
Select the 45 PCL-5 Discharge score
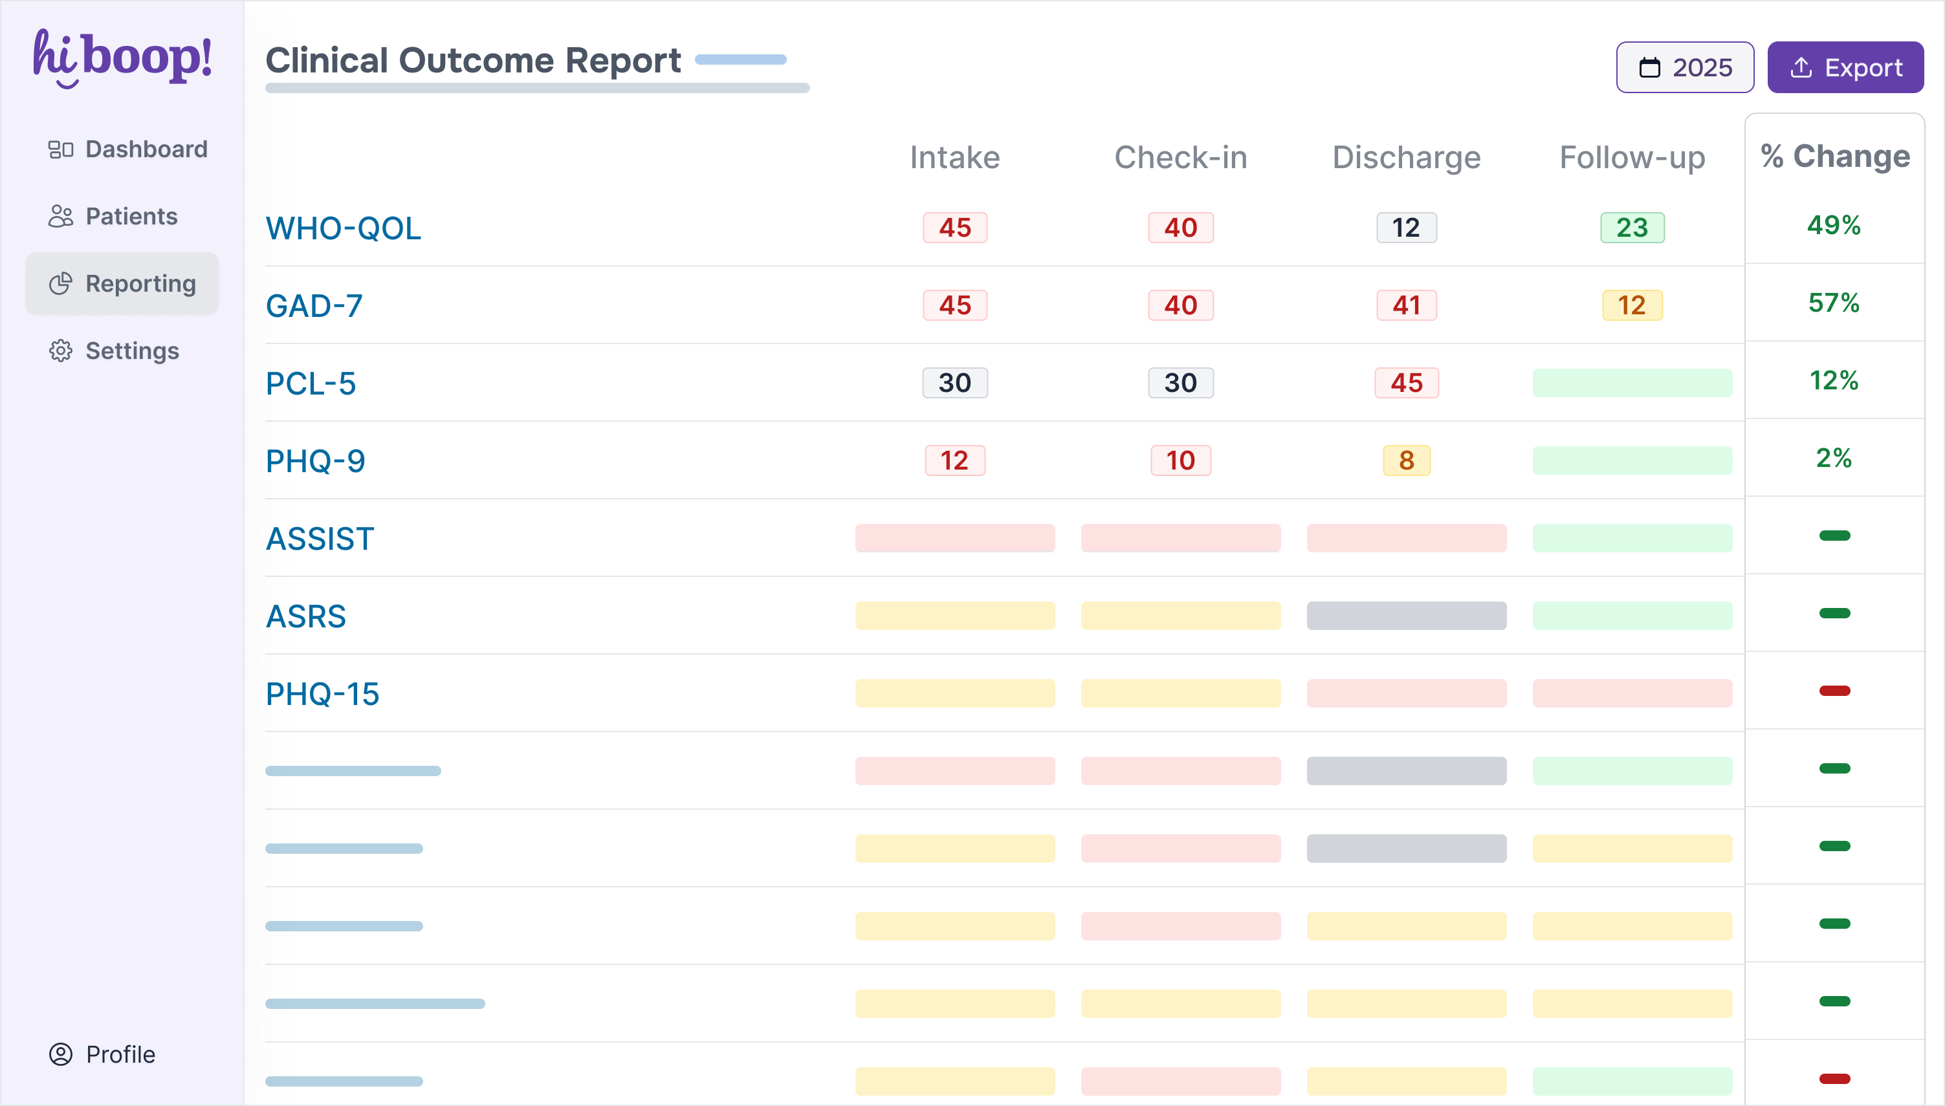coord(1406,383)
